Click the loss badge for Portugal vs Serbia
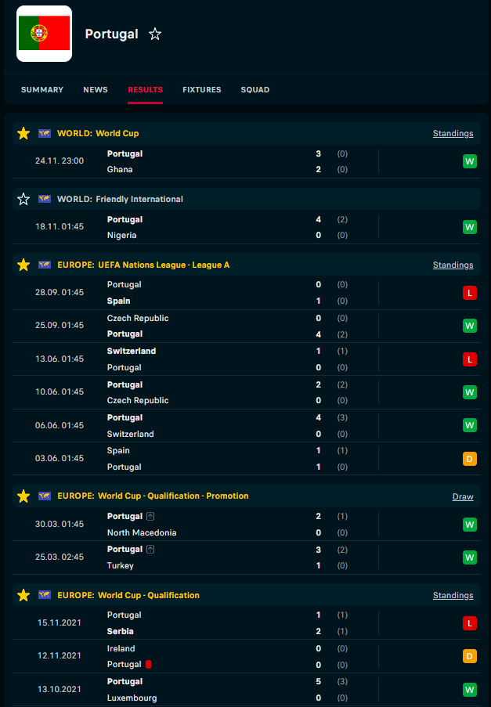Screen dimensions: 491x707 [470, 623]
